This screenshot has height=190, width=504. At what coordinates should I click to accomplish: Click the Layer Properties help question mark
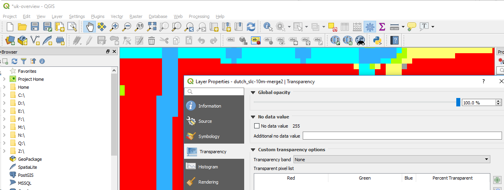(483, 81)
